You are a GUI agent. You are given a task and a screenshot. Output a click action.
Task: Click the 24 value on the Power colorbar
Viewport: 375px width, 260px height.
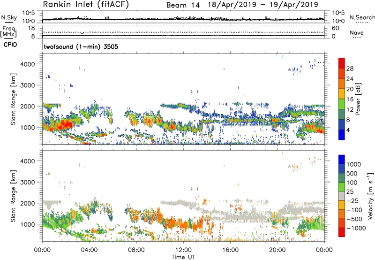(x=350, y=79)
